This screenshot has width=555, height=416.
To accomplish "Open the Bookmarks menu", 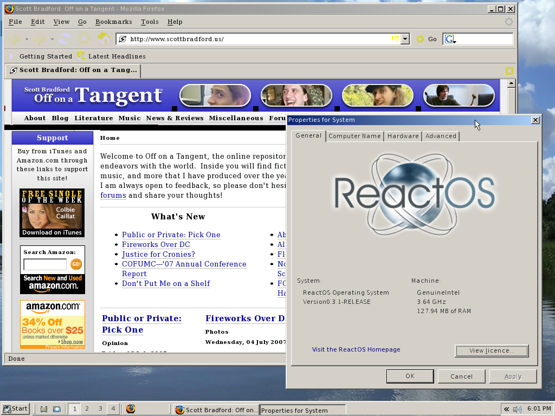I will (113, 22).
